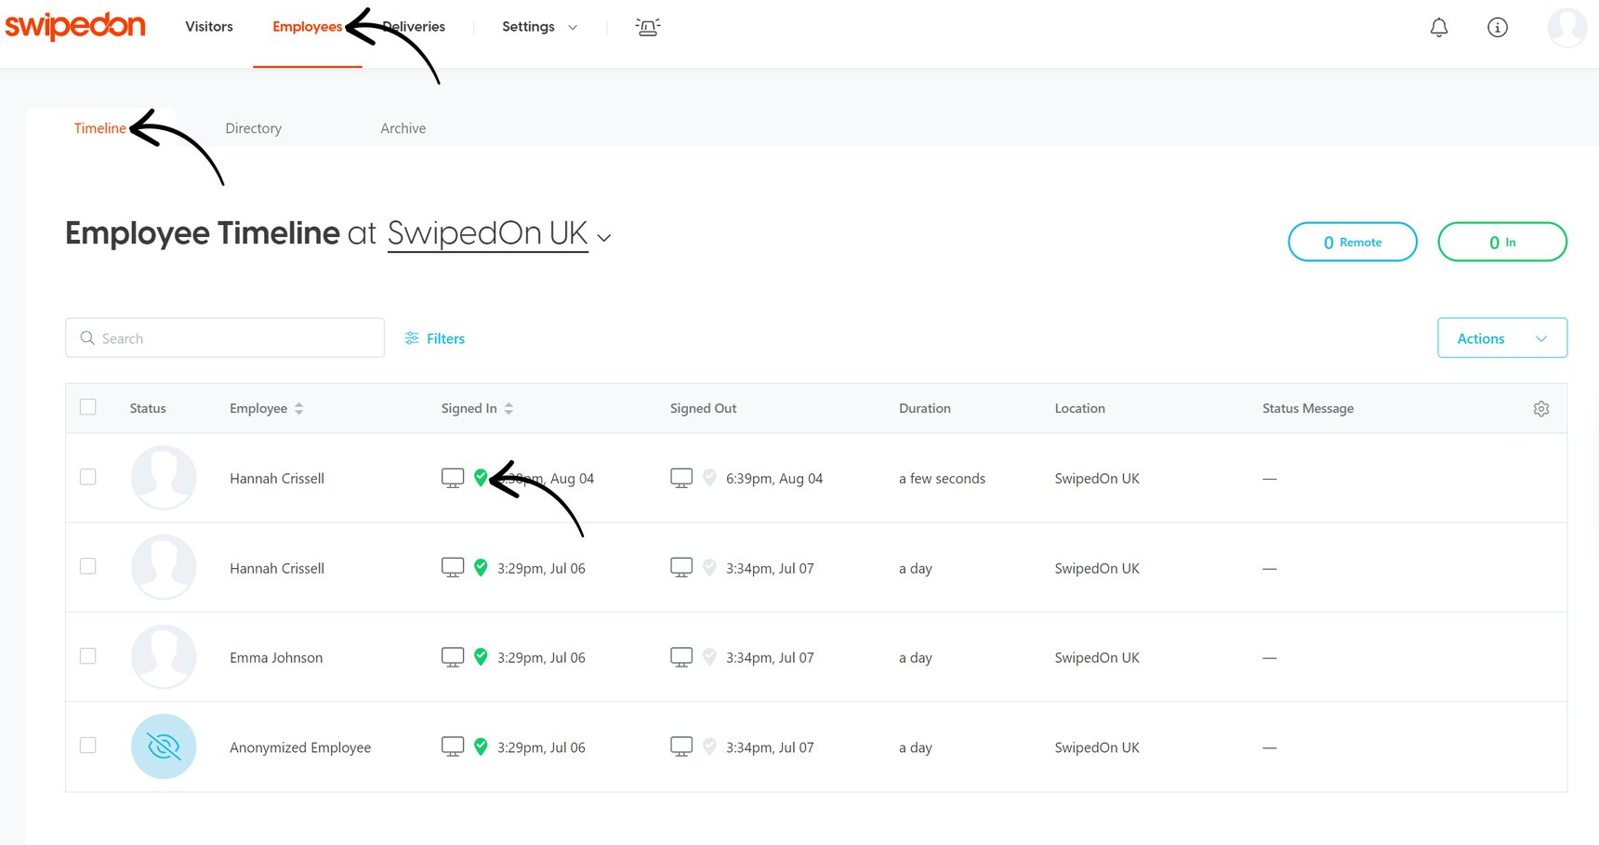Open the notifications bell
Screen dimensions: 1599x845
[1438, 27]
